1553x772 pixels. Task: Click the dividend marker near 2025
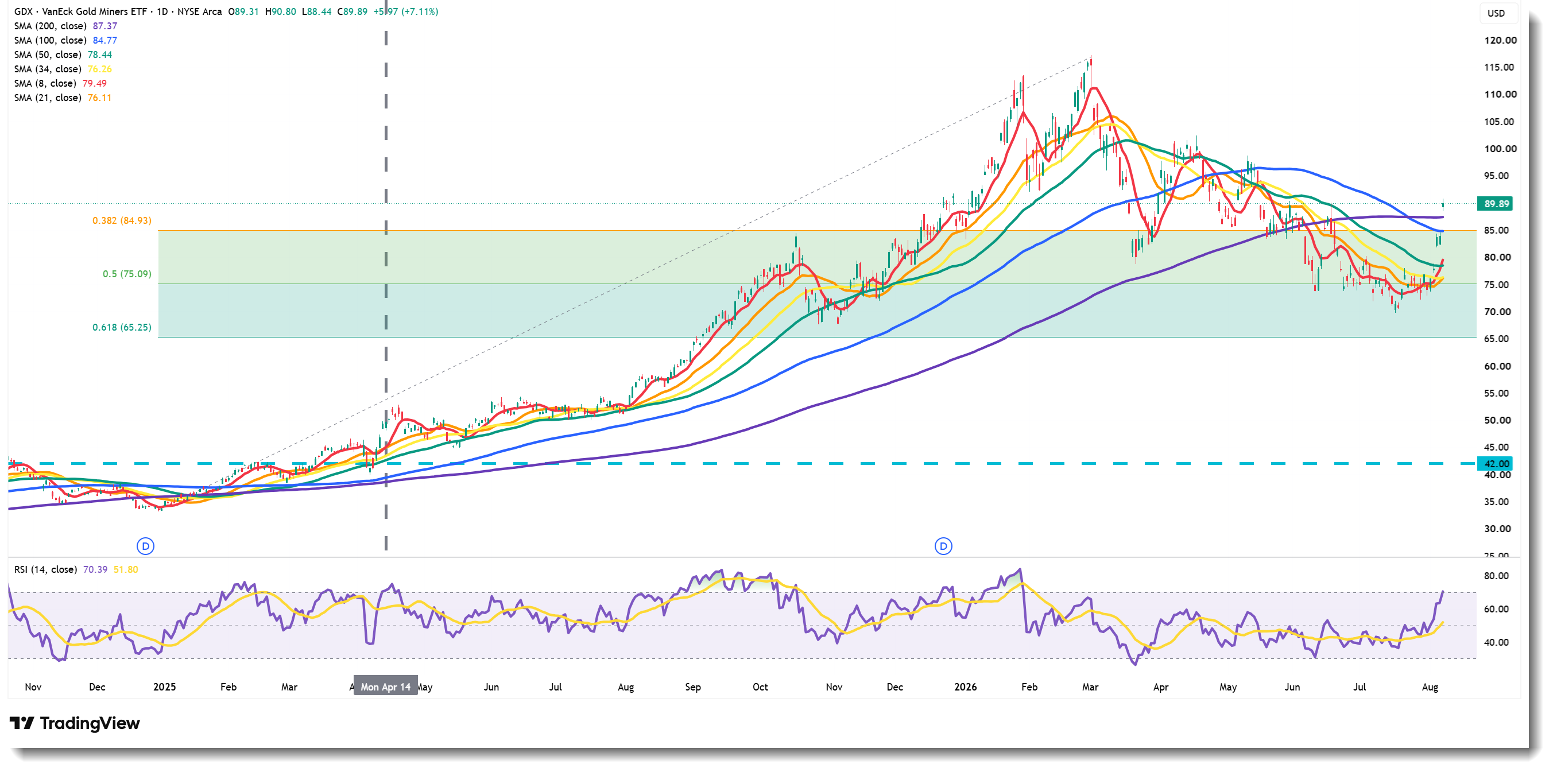(145, 546)
